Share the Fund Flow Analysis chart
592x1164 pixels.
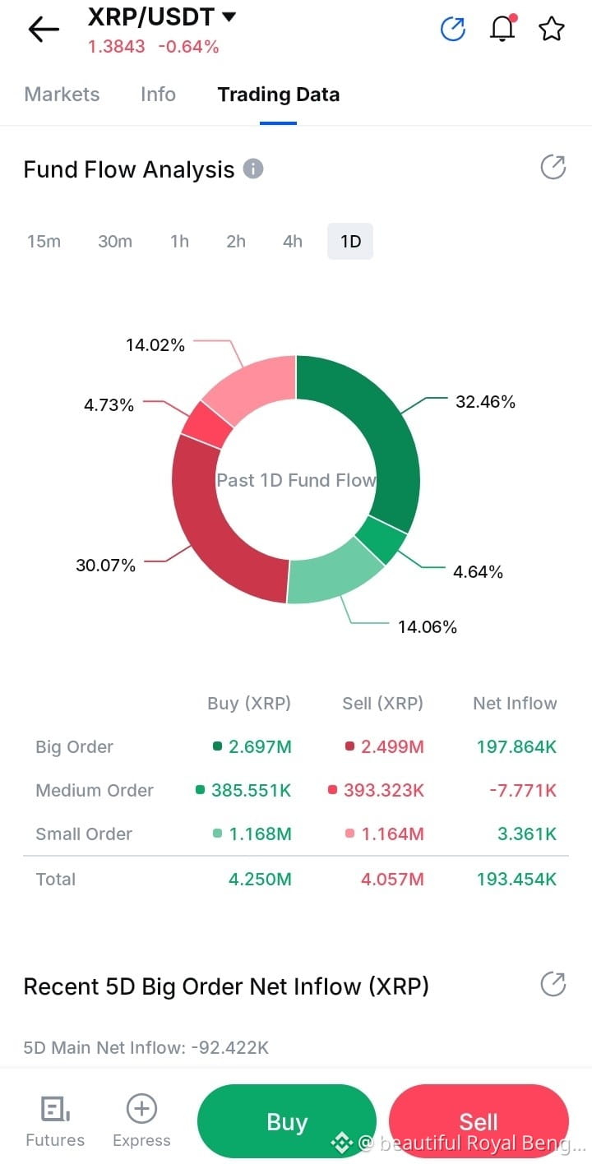click(553, 168)
